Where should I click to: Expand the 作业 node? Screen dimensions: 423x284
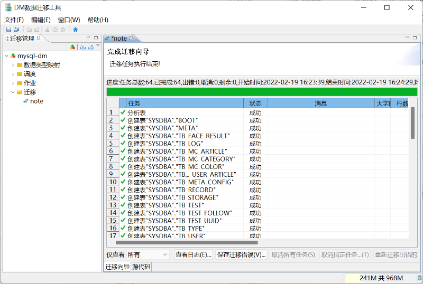coord(13,83)
